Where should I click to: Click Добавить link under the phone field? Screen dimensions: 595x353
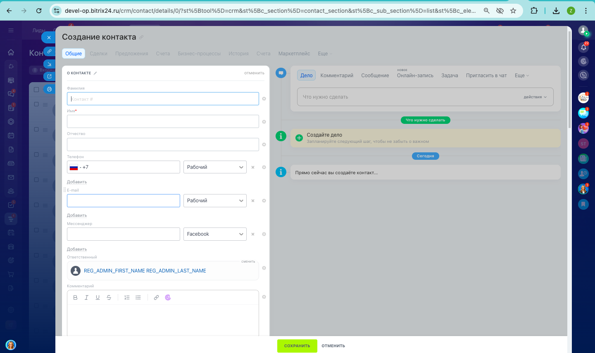(x=77, y=182)
